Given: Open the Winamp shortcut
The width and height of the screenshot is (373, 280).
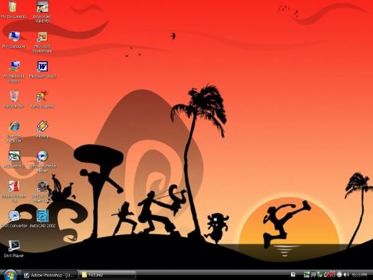Looking at the screenshot, I should pos(42,130).
